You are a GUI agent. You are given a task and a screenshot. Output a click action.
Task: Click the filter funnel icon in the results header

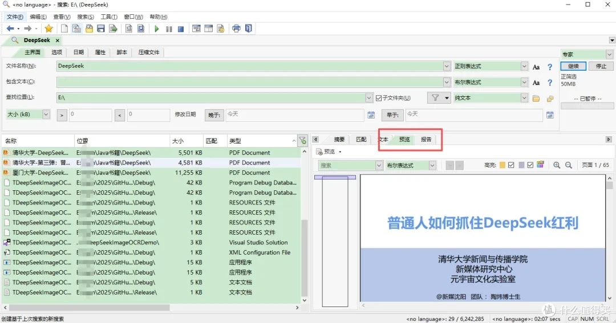click(x=302, y=141)
